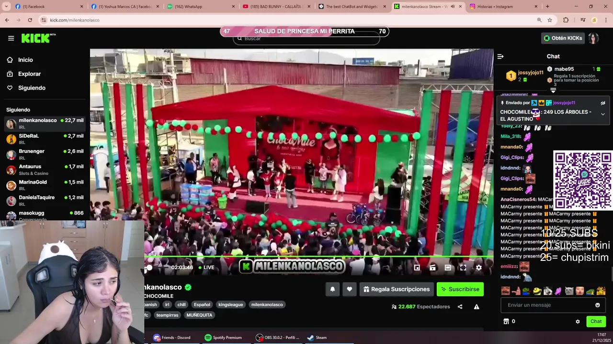Open OBS 30.0.2 in taskbar
Screen dimensions: 613x344
278,337
